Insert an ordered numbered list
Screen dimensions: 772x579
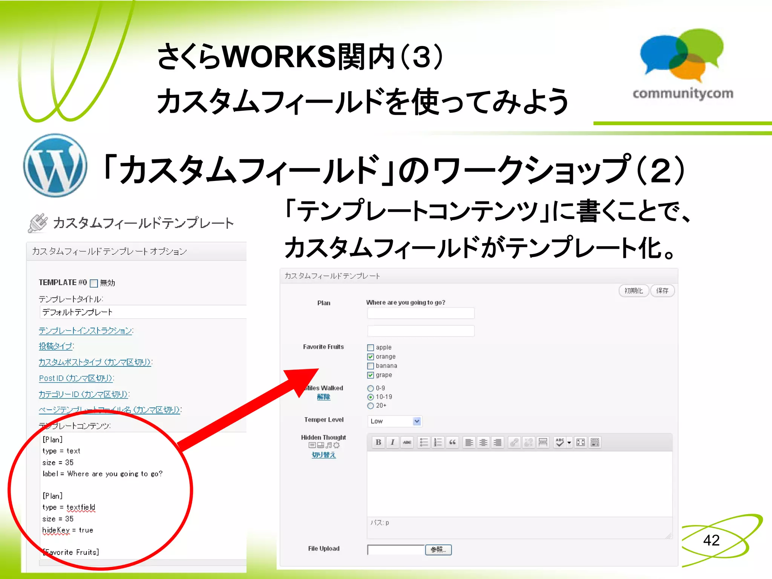[438, 442]
